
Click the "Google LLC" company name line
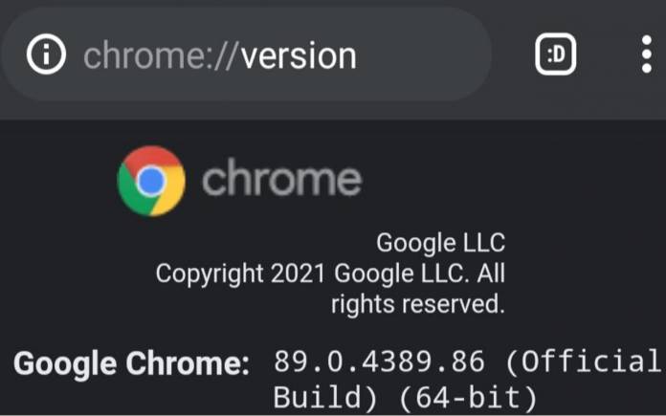tap(440, 243)
